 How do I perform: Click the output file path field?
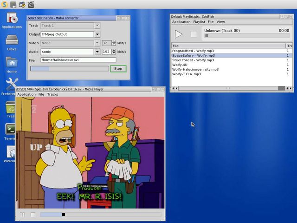[x=78, y=60]
